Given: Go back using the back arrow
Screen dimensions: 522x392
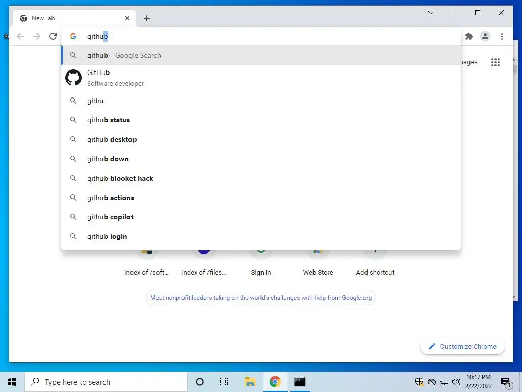Looking at the screenshot, I should tap(20, 36).
